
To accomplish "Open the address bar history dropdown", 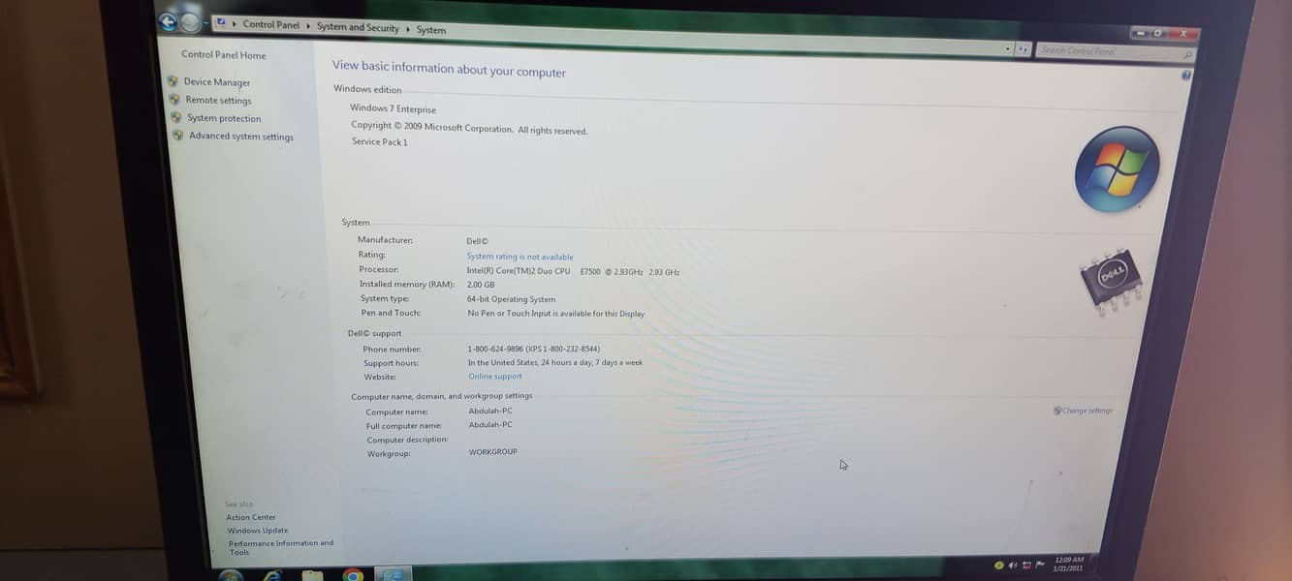I will click(1008, 48).
